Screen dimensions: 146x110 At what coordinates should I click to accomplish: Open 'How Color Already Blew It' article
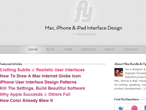click(26, 100)
